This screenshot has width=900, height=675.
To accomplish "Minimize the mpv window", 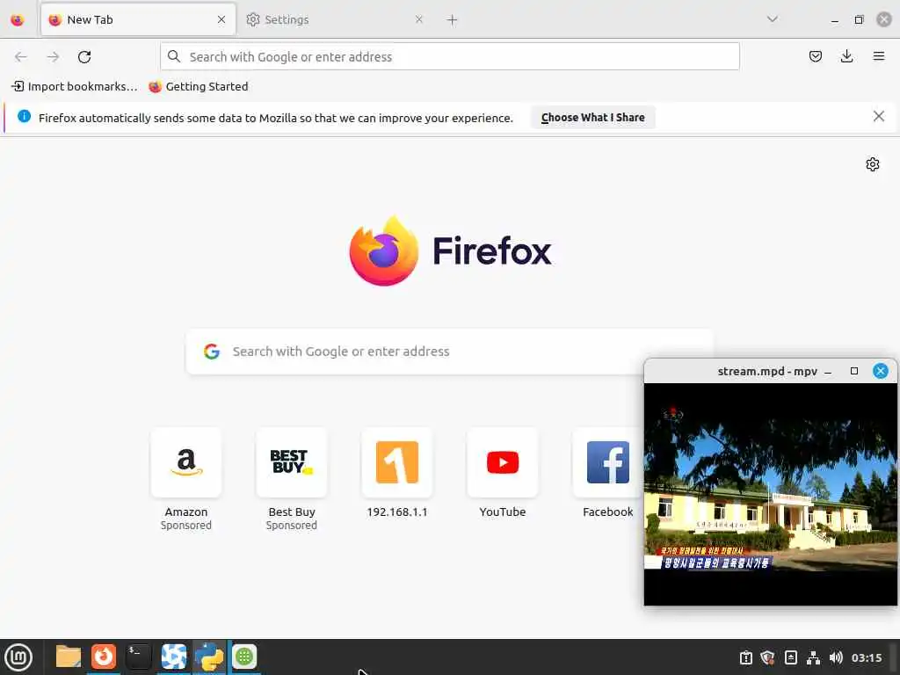I will click(828, 372).
